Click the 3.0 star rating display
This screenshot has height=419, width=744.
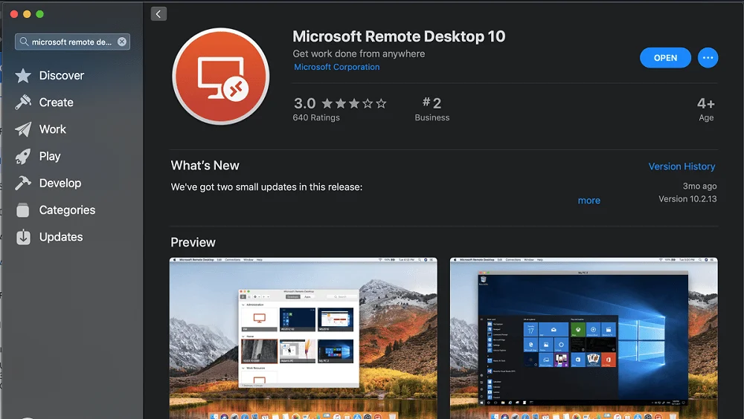(x=339, y=103)
